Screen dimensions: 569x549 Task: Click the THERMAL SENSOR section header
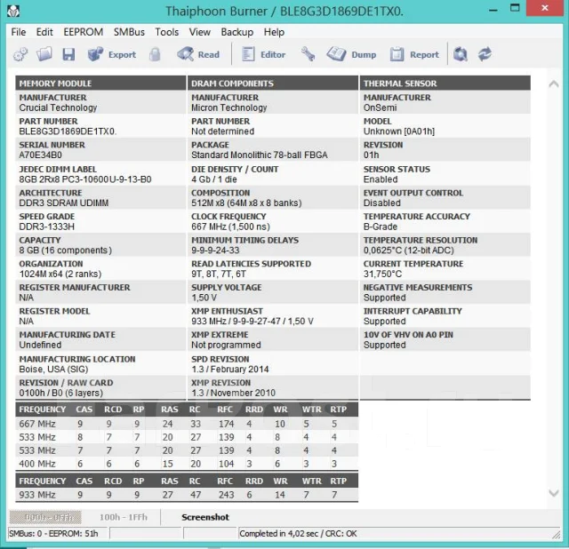pyautogui.click(x=445, y=83)
